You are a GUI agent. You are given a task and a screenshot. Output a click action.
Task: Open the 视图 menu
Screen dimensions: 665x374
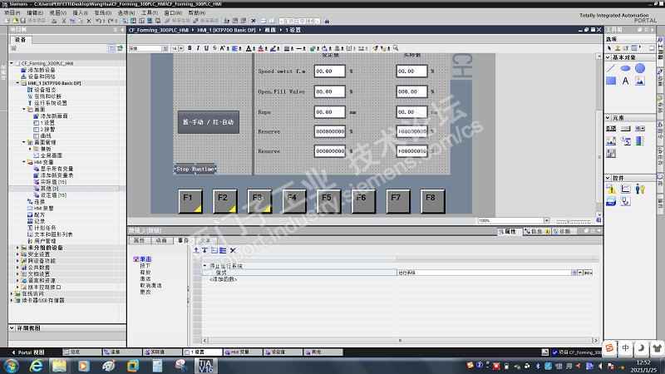pos(57,12)
